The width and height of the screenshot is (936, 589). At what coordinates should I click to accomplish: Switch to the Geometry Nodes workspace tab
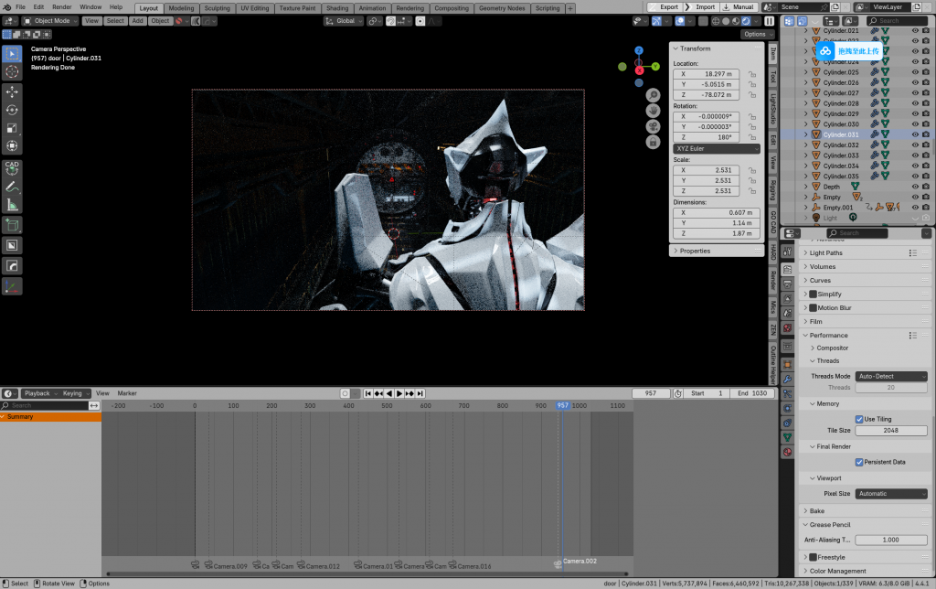[x=502, y=8]
